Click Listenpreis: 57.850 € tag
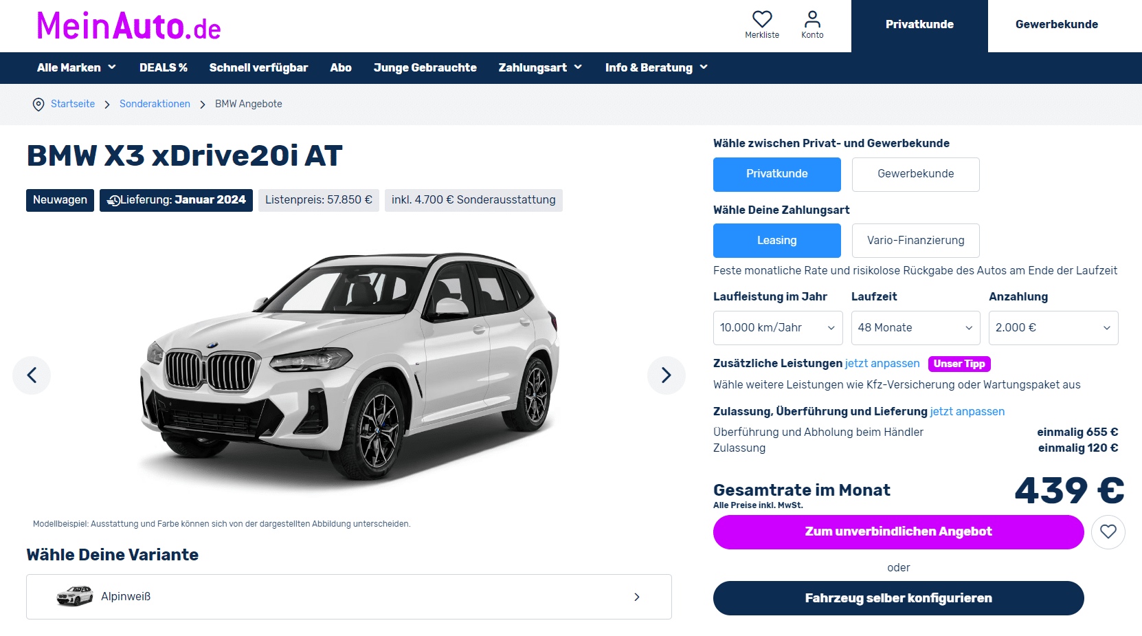This screenshot has height=636, width=1142. tap(319, 200)
